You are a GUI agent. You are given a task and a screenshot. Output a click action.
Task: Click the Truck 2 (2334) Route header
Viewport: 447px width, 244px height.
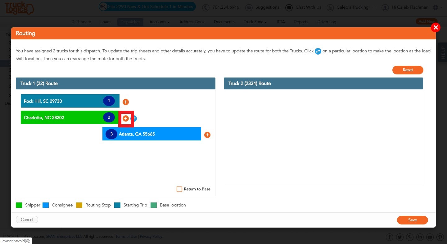pyautogui.click(x=323, y=83)
